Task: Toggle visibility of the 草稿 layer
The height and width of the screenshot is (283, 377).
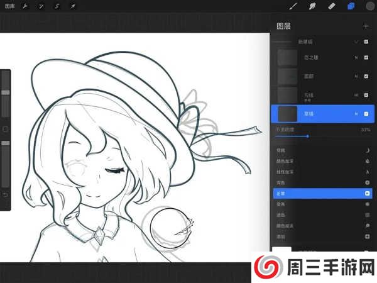Action: [366, 114]
